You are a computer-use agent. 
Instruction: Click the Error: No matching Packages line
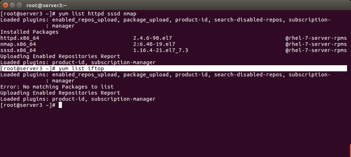click(57, 87)
